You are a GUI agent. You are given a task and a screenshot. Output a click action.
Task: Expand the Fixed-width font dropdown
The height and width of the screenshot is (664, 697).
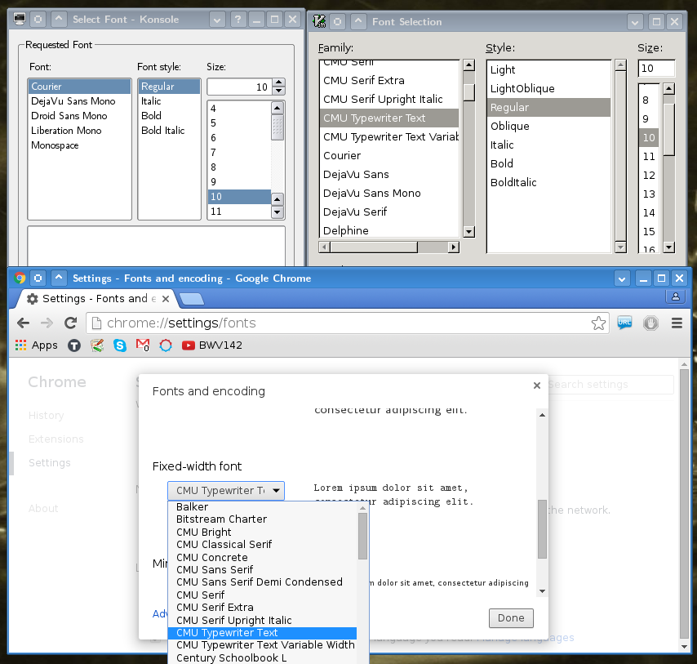coord(226,491)
